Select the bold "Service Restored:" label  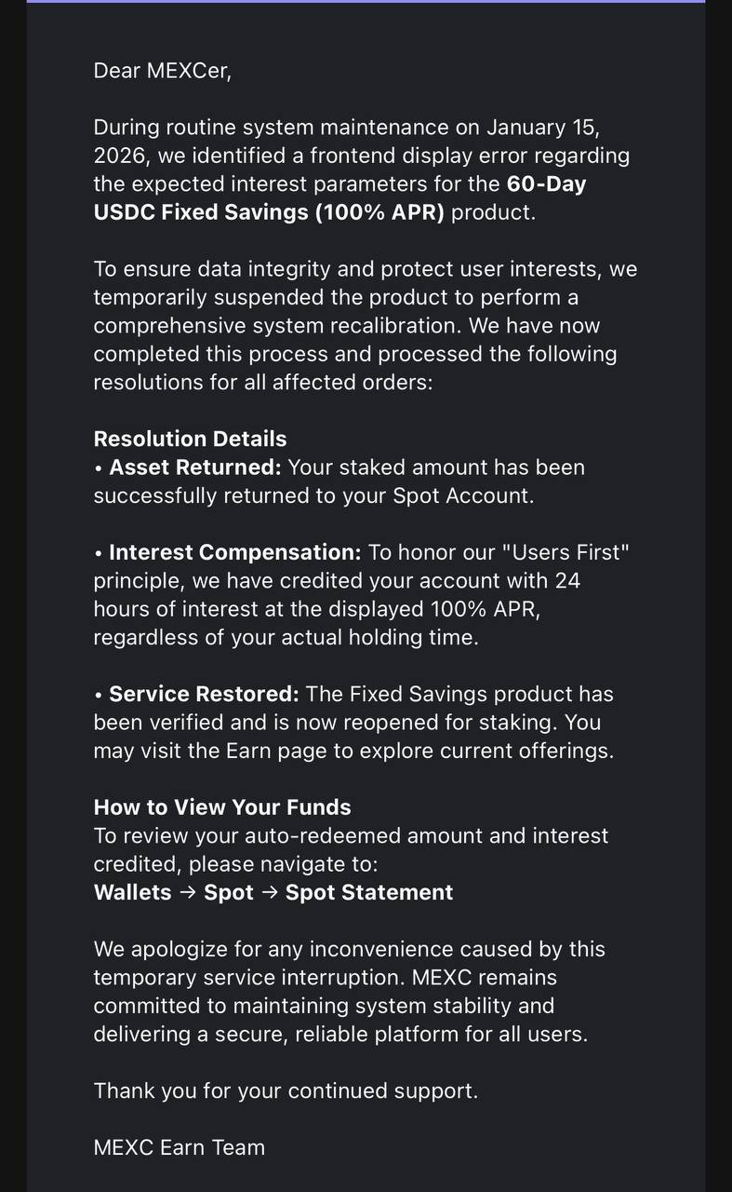coord(204,694)
